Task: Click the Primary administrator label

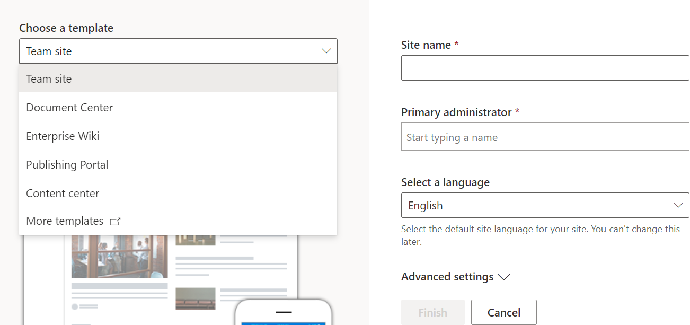Action: [456, 112]
